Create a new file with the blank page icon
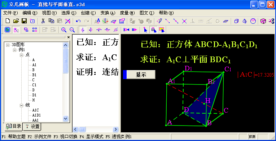The height and width of the screenshot is (141, 276). 8,21
